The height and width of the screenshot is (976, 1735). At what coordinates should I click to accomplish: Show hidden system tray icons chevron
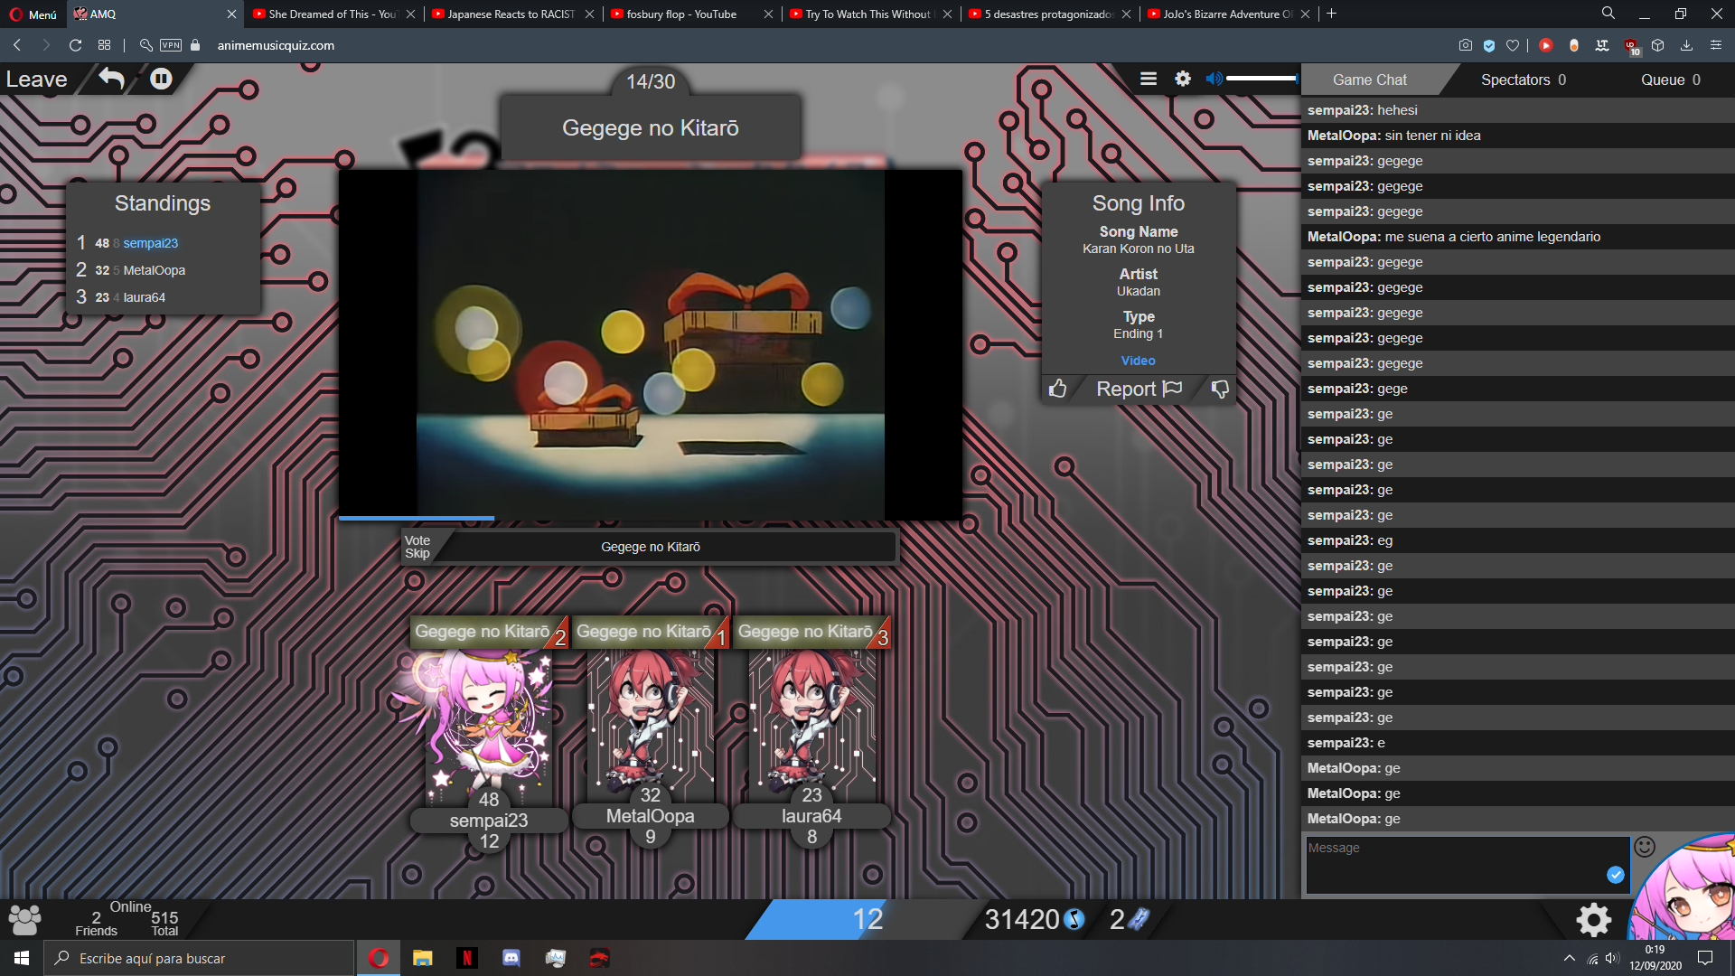tap(1569, 958)
